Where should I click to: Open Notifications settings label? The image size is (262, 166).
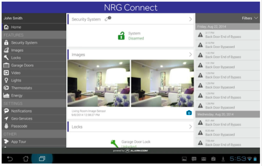click(21, 111)
